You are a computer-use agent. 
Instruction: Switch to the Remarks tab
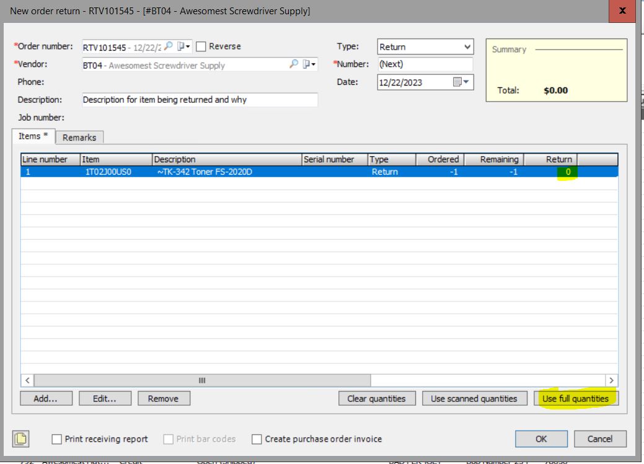(x=79, y=138)
